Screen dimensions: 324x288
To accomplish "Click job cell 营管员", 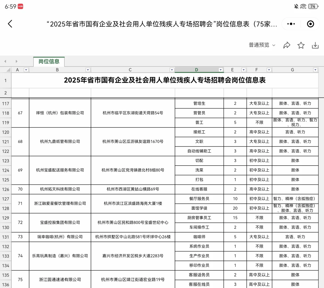I will coord(199,113).
